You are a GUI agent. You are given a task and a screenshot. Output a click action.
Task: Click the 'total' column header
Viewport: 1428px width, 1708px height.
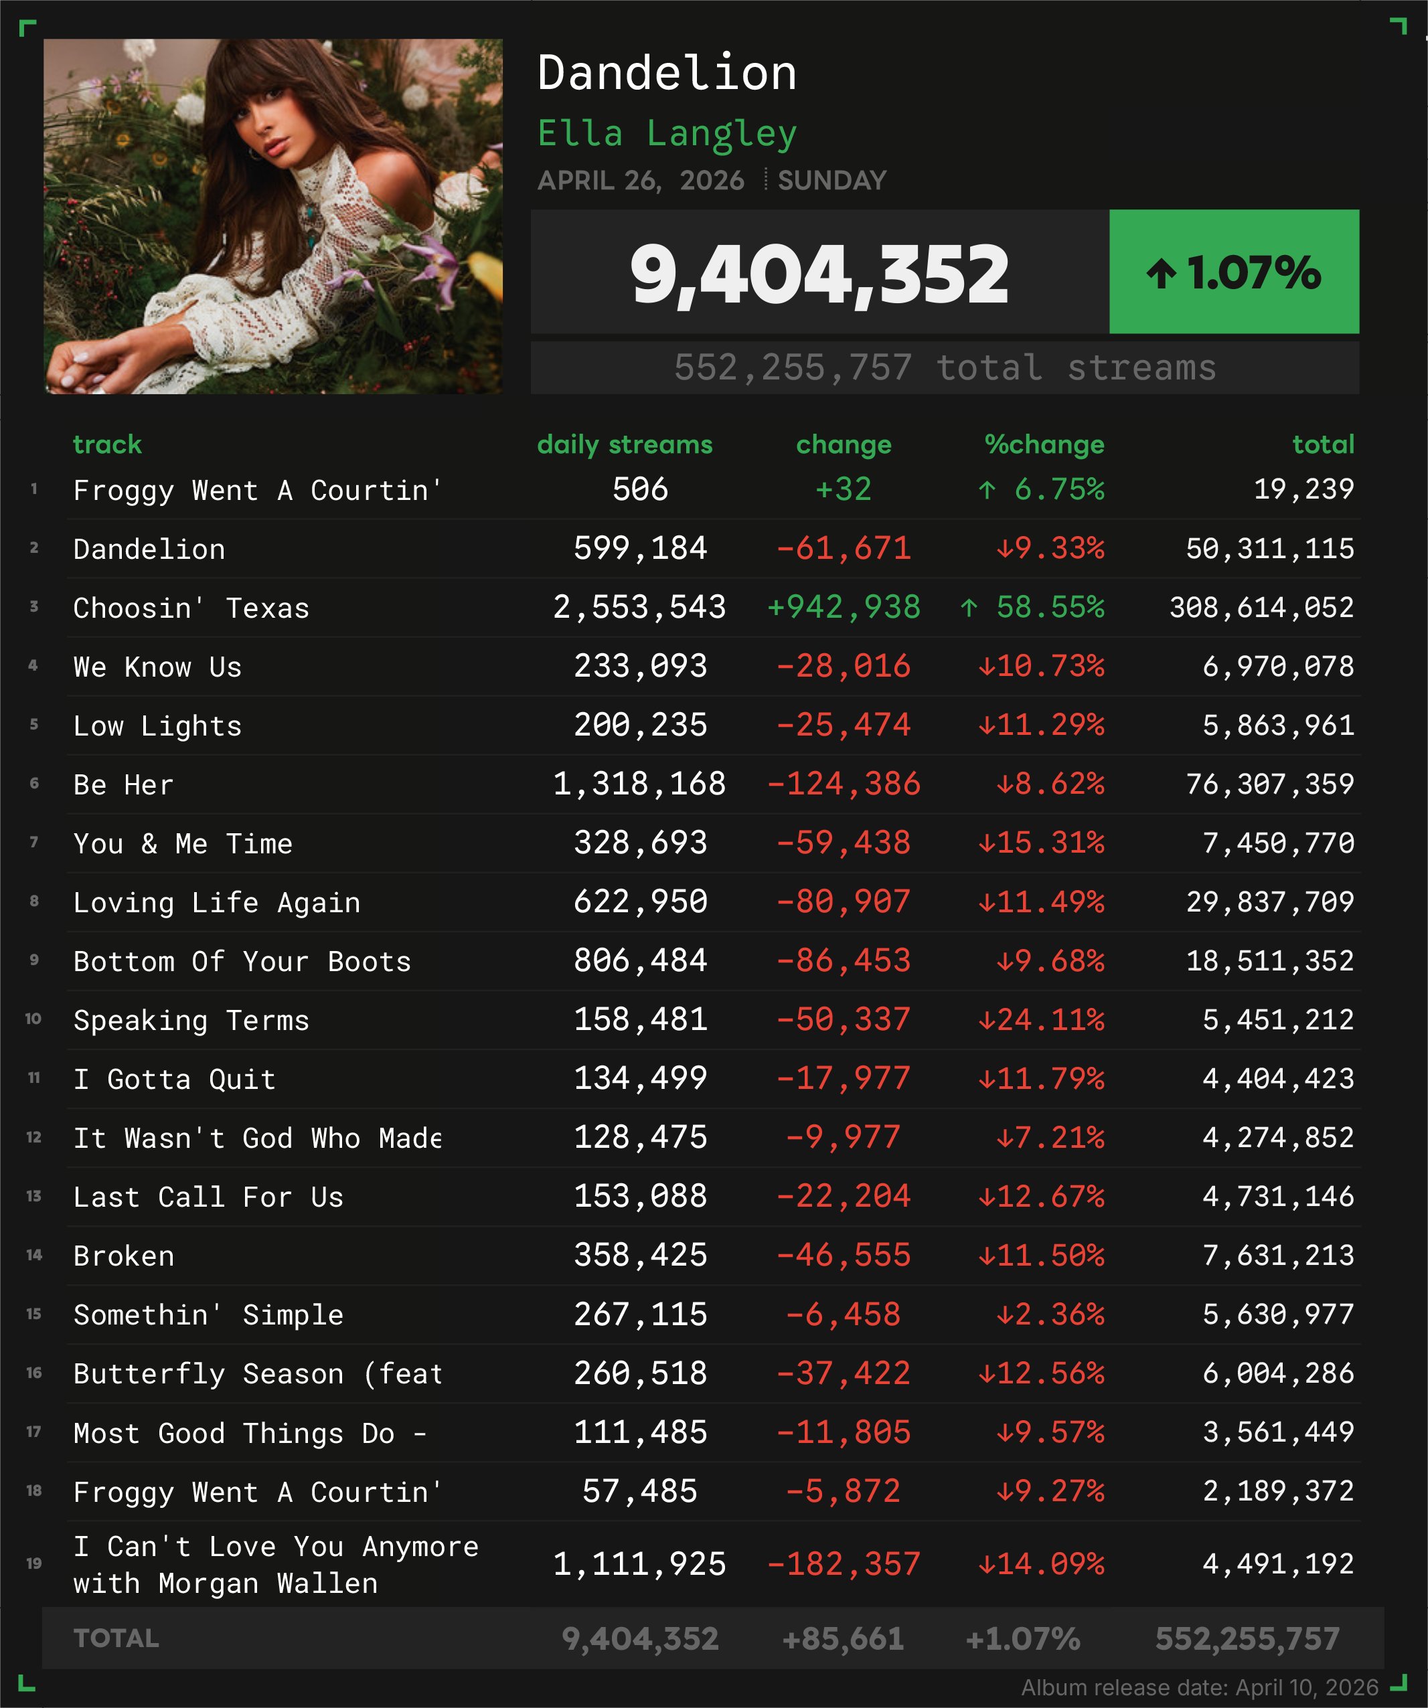coord(1323,444)
